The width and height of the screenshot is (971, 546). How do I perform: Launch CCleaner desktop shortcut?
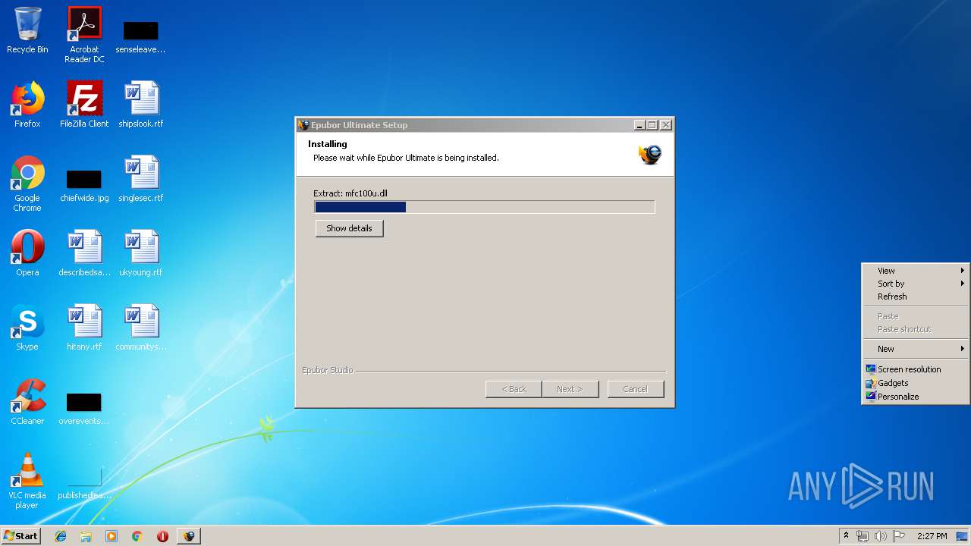[x=27, y=402]
